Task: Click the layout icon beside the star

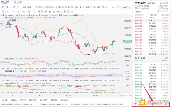Action: coord(167,3)
